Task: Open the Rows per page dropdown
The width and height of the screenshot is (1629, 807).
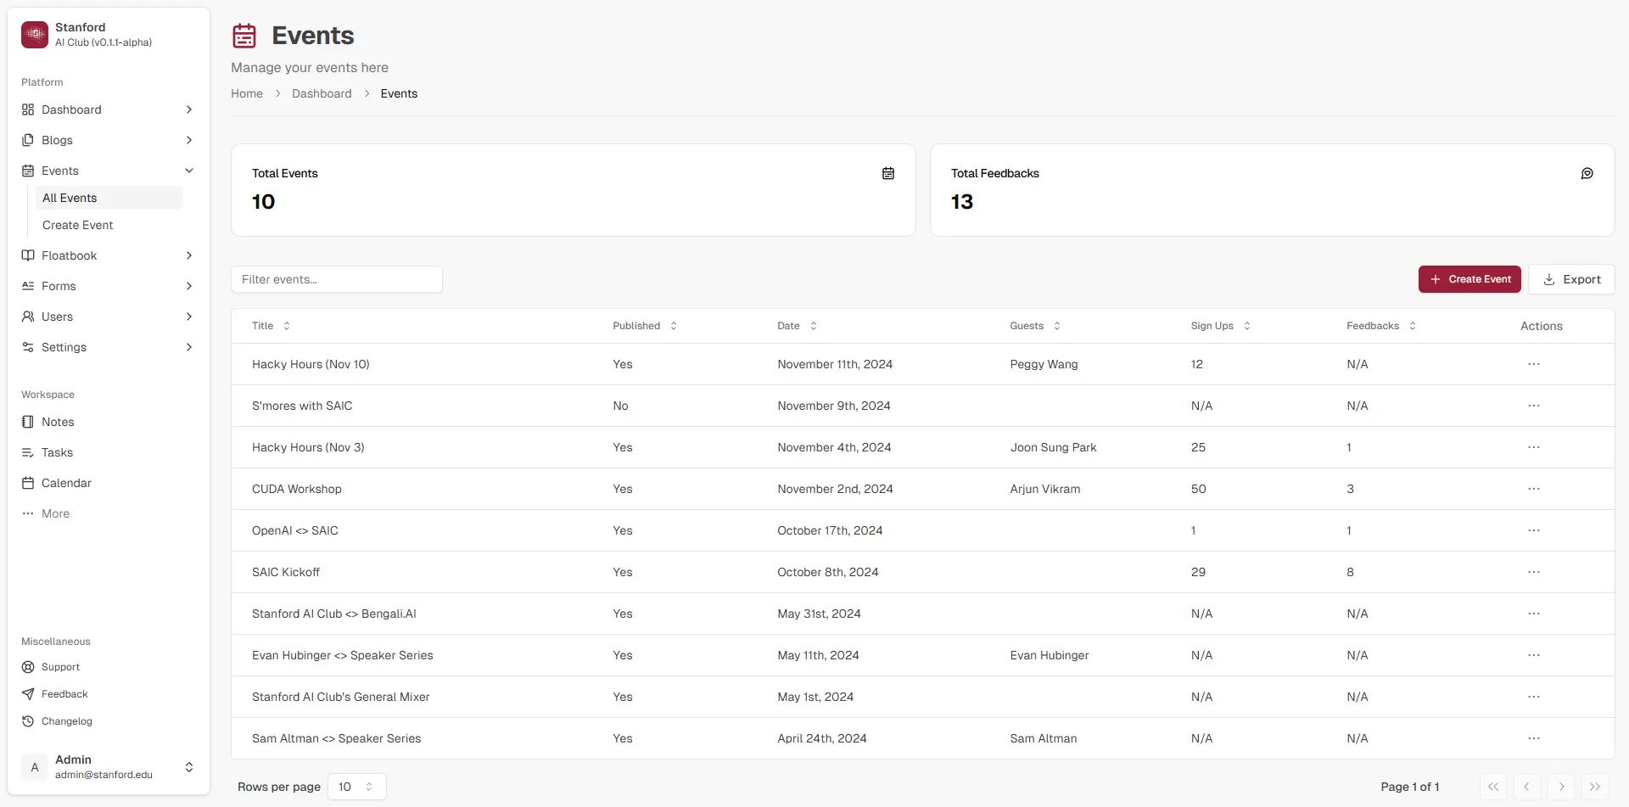Action: (356, 787)
